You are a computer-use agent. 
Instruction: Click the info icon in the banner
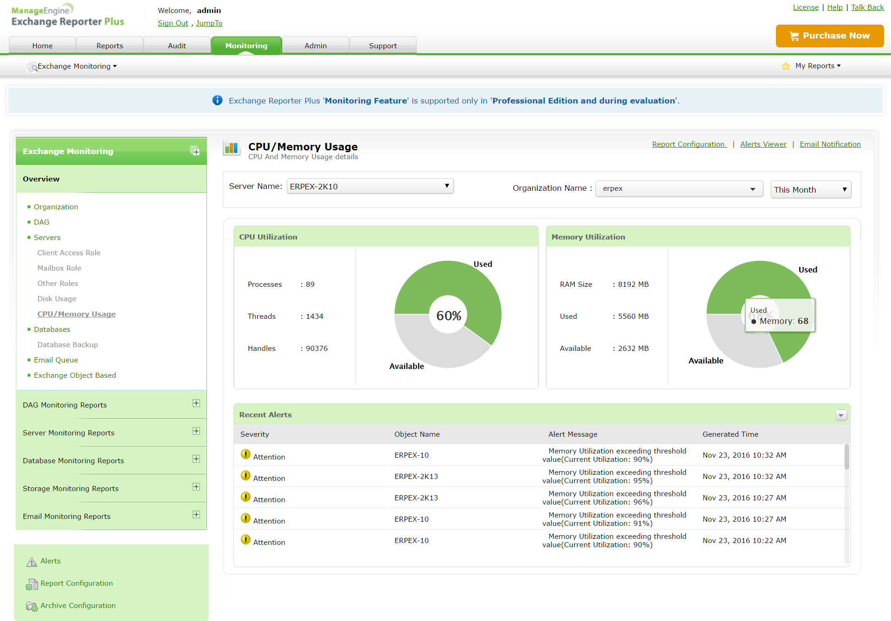coord(217,100)
